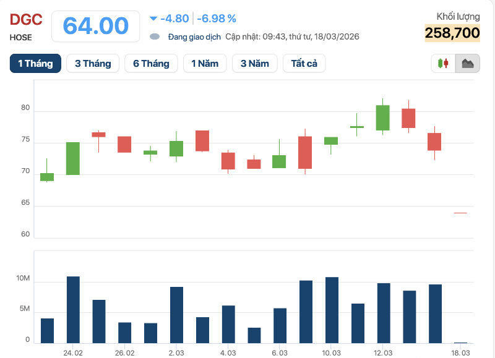Viewport: 495px width, 358px height.
Task: Select the 1 Tháng time range
Action: coord(35,64)
